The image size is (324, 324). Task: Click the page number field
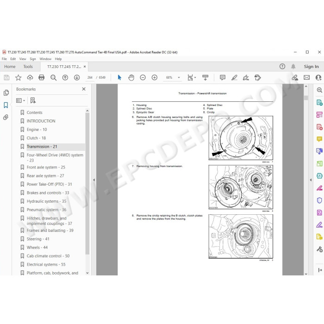(x=90, y=77)
